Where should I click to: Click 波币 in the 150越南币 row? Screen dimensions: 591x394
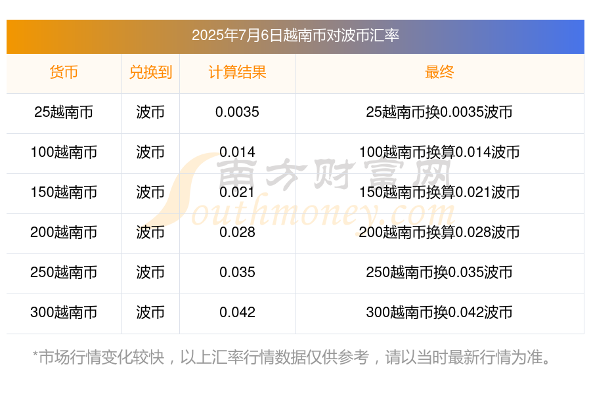(150, 192)
